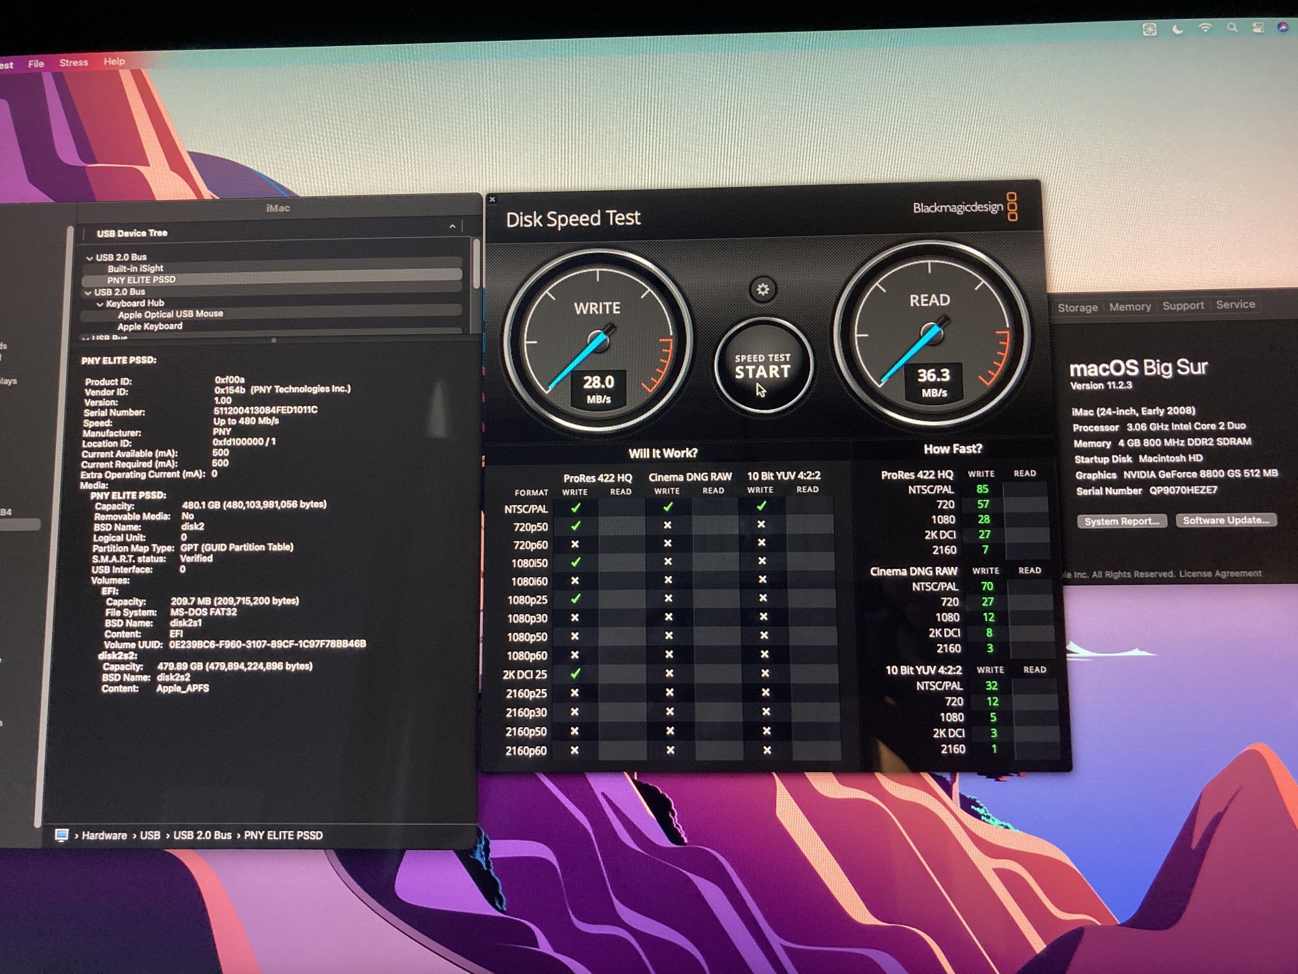Activate Siri from the menu bar
The image size is (1298, 974).
coord(1282,27)
